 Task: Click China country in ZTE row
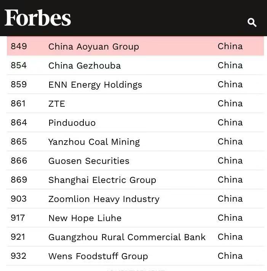pyautogui.click(x=230, y=103)
